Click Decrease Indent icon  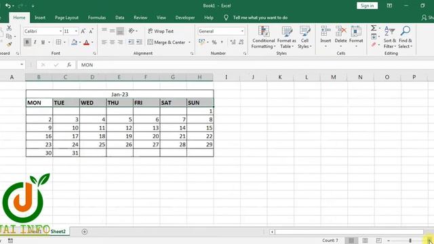tap(131, 42)
